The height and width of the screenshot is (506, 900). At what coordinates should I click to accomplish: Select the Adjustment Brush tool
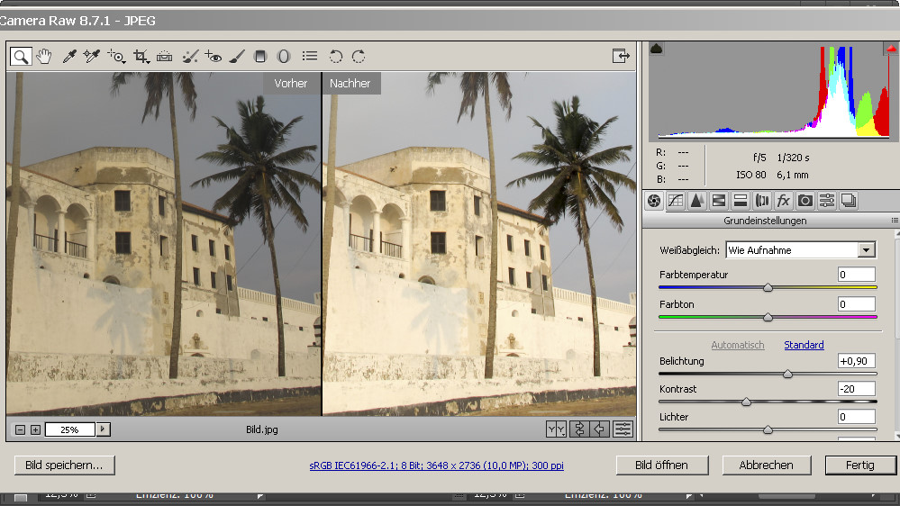(x=236, y=56)
